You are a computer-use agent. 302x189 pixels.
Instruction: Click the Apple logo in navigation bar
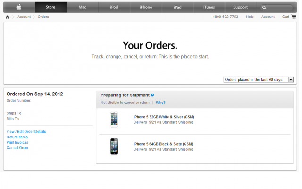19,7
